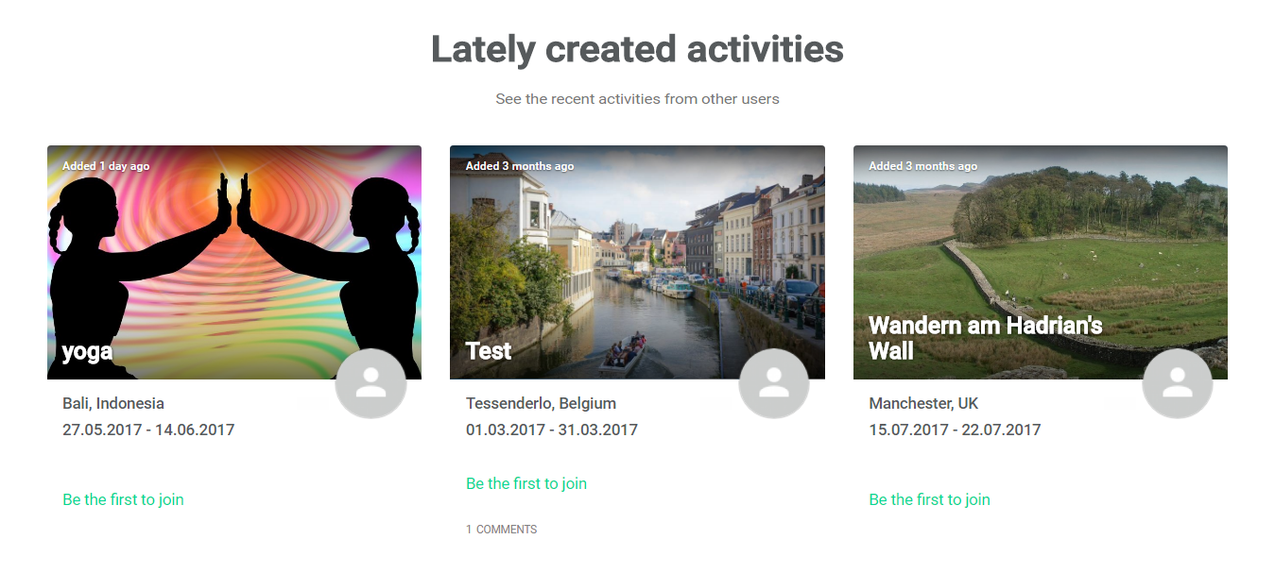Click the 'Bali, Indonesia' location text
The width and height of the screenshot is (1275, 573).
point(113,403)
